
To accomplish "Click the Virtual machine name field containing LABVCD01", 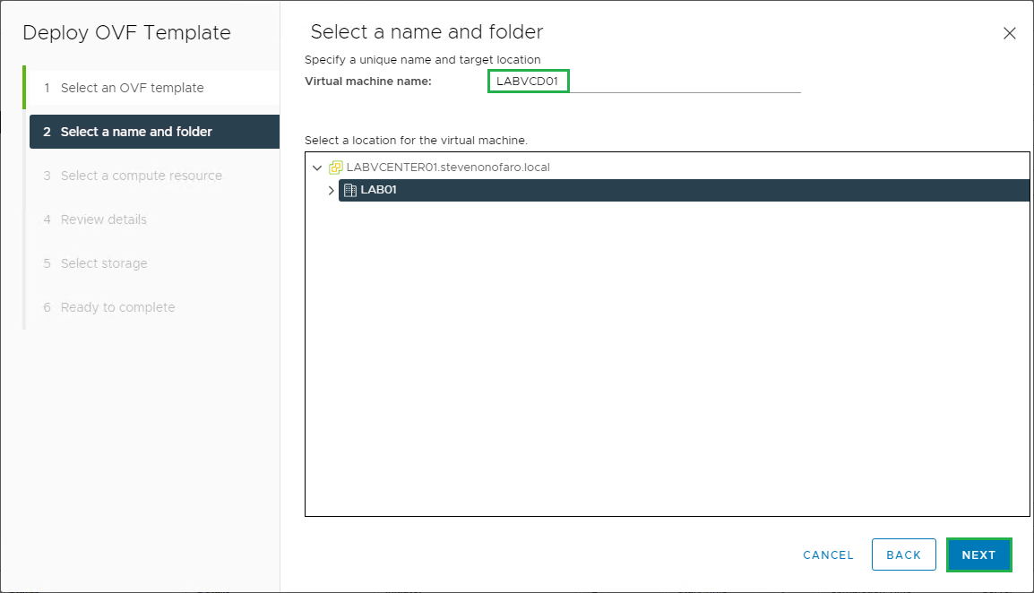I will tap(643, 82).
